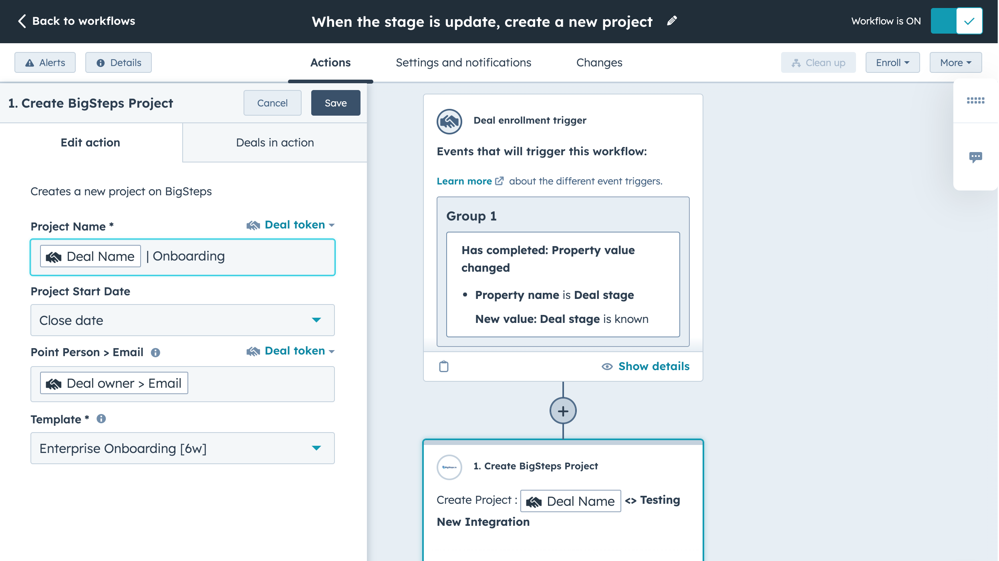Screen dimensions: 999x561
Task: Switch to Settings and notifications tab
Action: (463, 63)
